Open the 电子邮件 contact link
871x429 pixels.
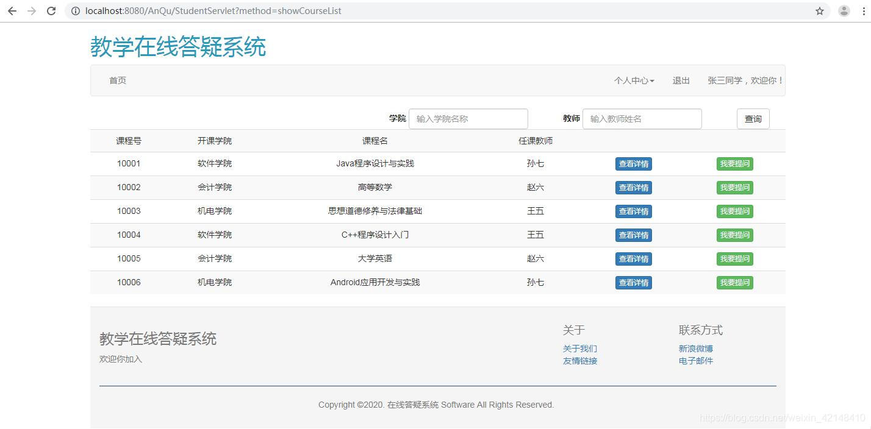[x=696, y=361]
